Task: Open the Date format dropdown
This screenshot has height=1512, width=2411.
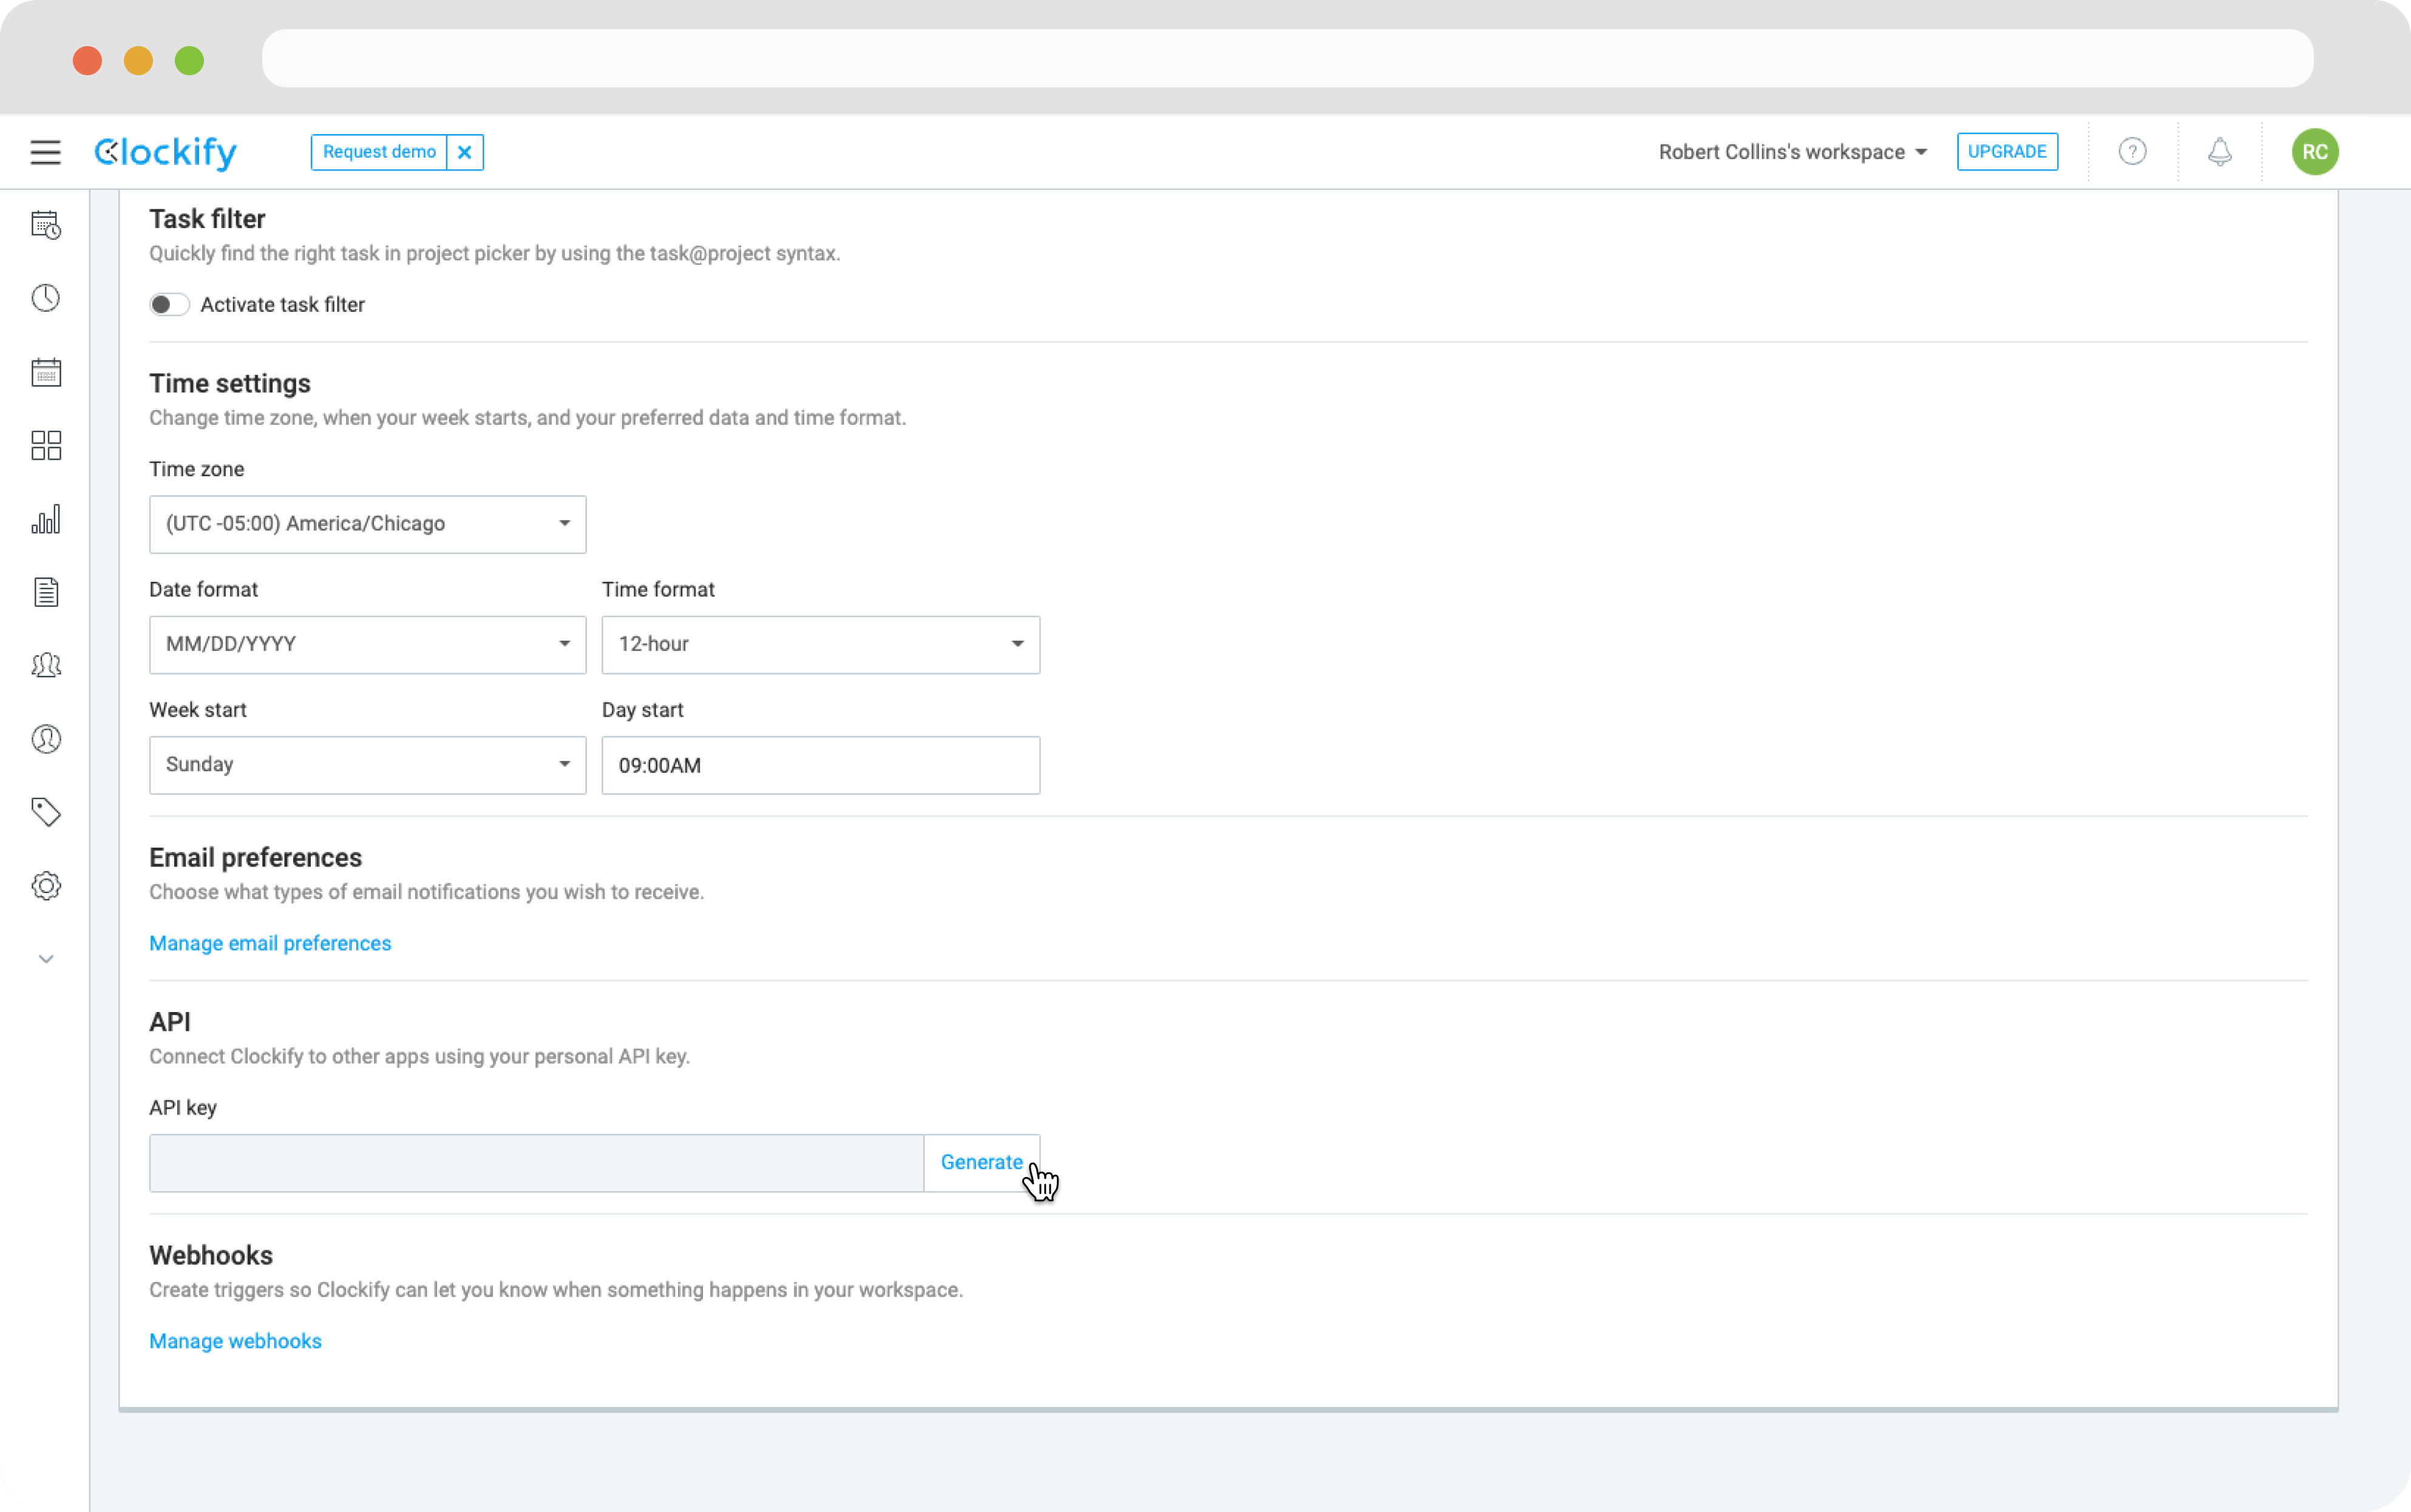Action: click(367, 645)
